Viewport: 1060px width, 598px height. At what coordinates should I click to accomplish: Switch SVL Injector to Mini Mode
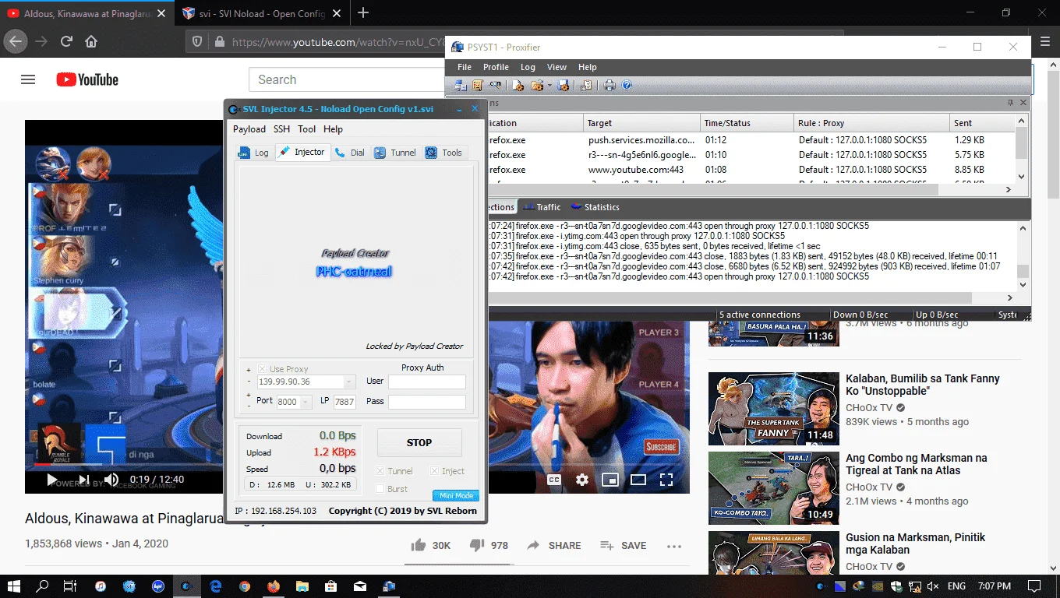[456, 495]
